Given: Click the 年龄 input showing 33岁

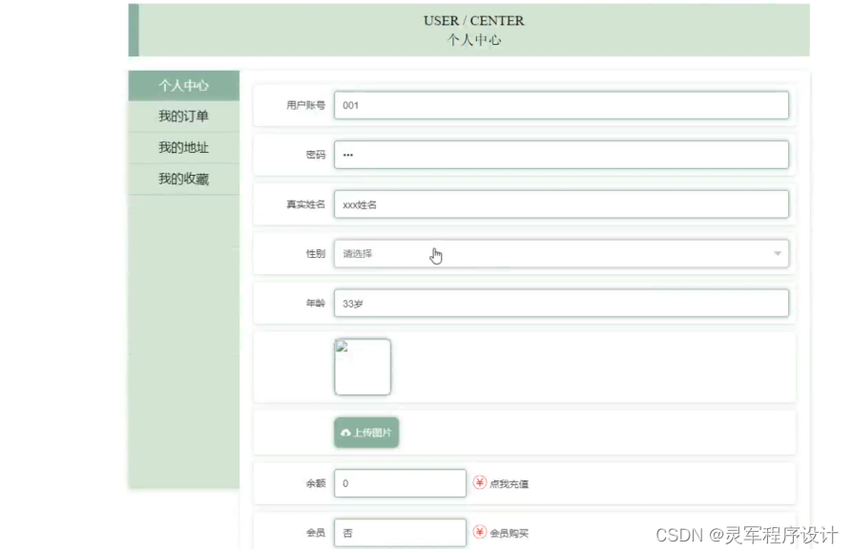Looking at the screenshot, I should tap(563, 303).
